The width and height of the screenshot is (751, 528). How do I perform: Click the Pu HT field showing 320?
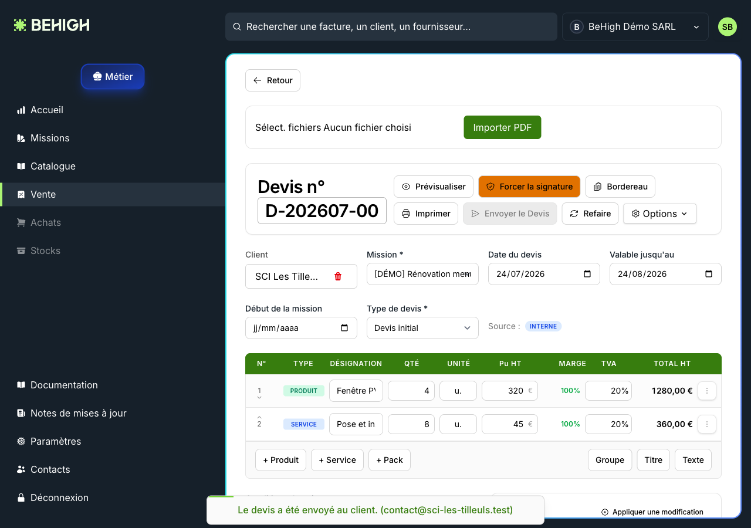click(510, 391)
